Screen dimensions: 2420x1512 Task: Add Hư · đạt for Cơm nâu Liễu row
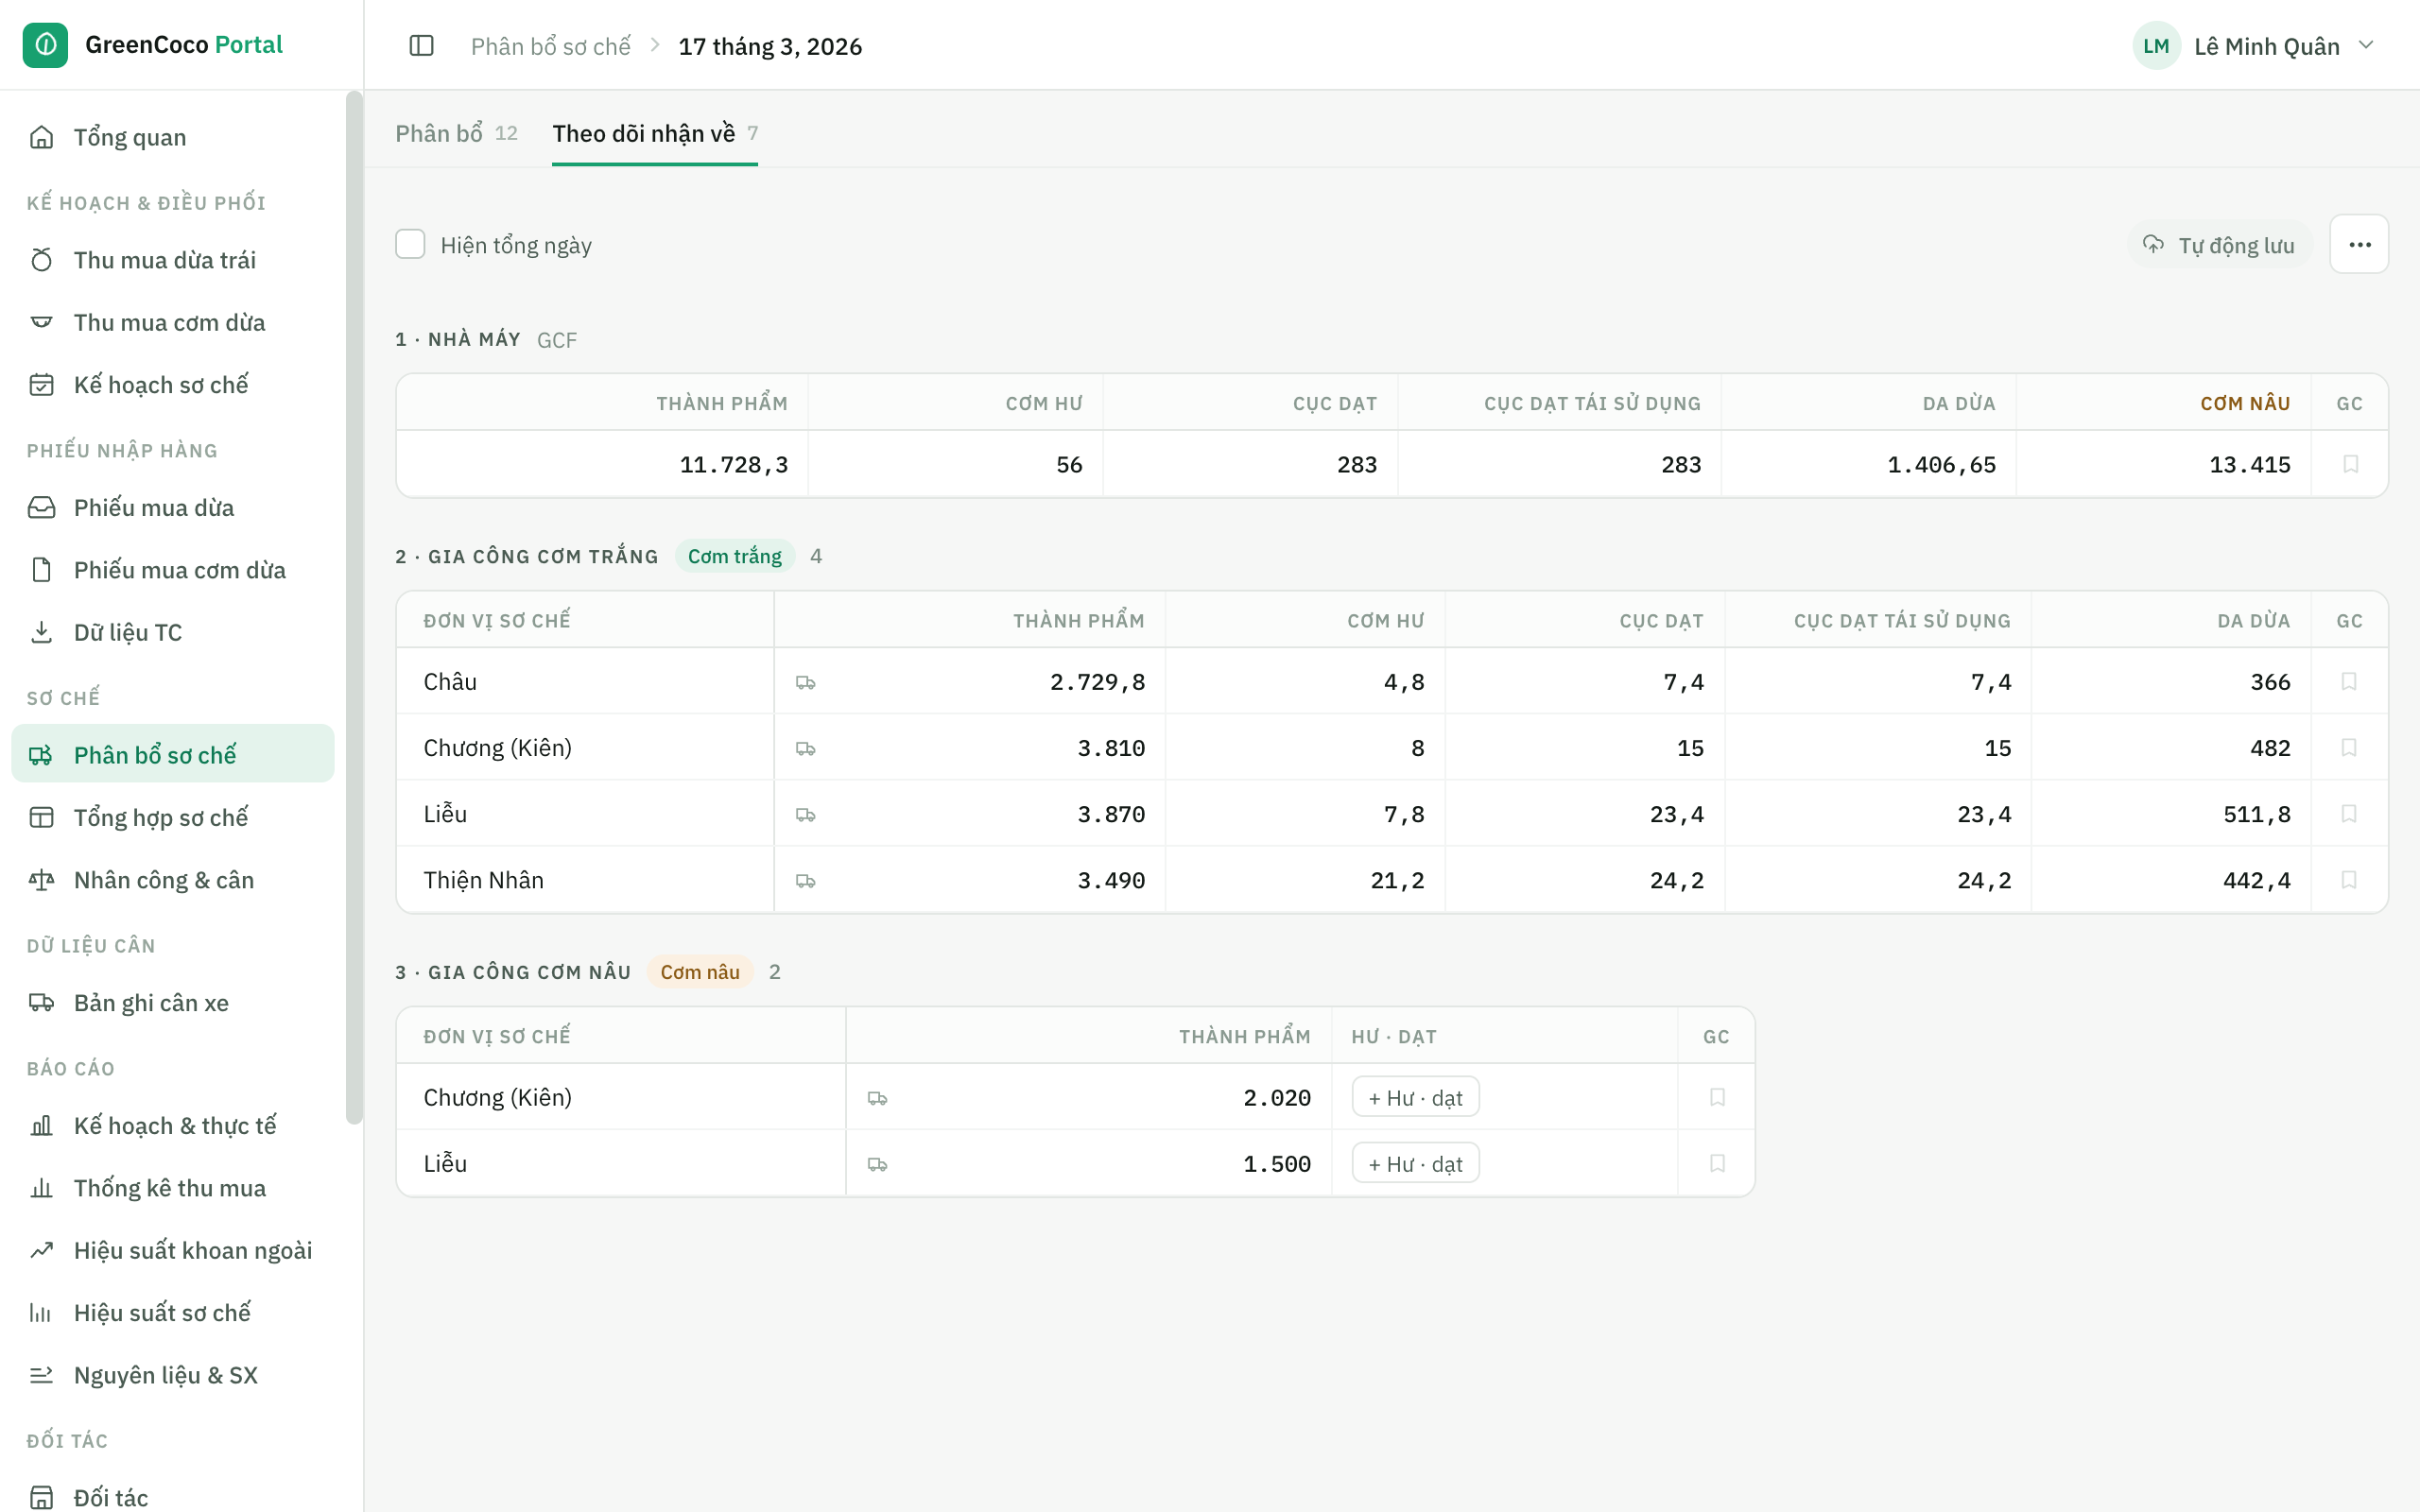[x=1415, y=1163]
